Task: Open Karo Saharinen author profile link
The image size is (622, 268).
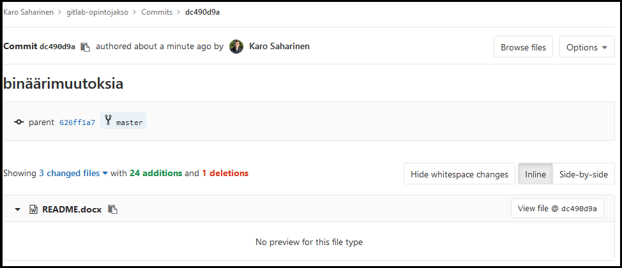Action: point(279,47)
